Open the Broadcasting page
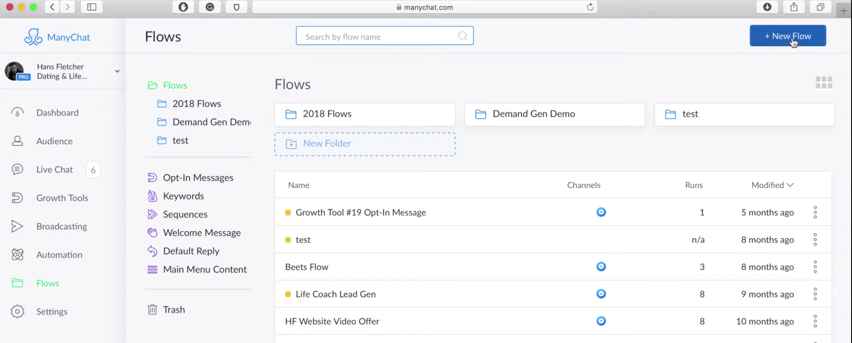 62,226
